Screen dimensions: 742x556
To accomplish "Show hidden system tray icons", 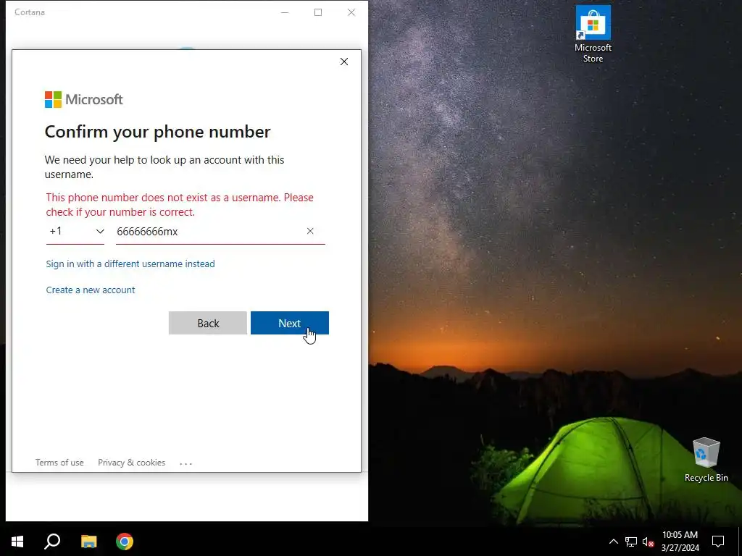I will [x=613, y=542].
